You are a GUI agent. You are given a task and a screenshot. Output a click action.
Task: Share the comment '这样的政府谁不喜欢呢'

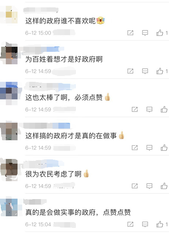tap(130, 33)
